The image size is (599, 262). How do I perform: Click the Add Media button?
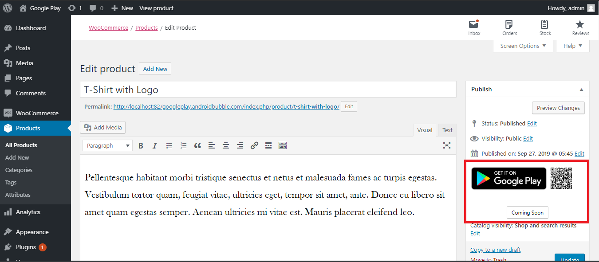pos(103,128)
